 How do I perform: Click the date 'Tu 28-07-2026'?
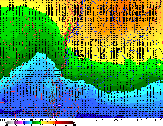coord(108,120)
